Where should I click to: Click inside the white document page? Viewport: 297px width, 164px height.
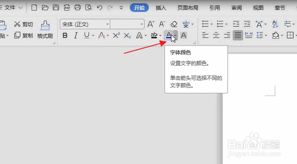click(260, 109)
